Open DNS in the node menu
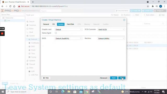 coord(33,46)
